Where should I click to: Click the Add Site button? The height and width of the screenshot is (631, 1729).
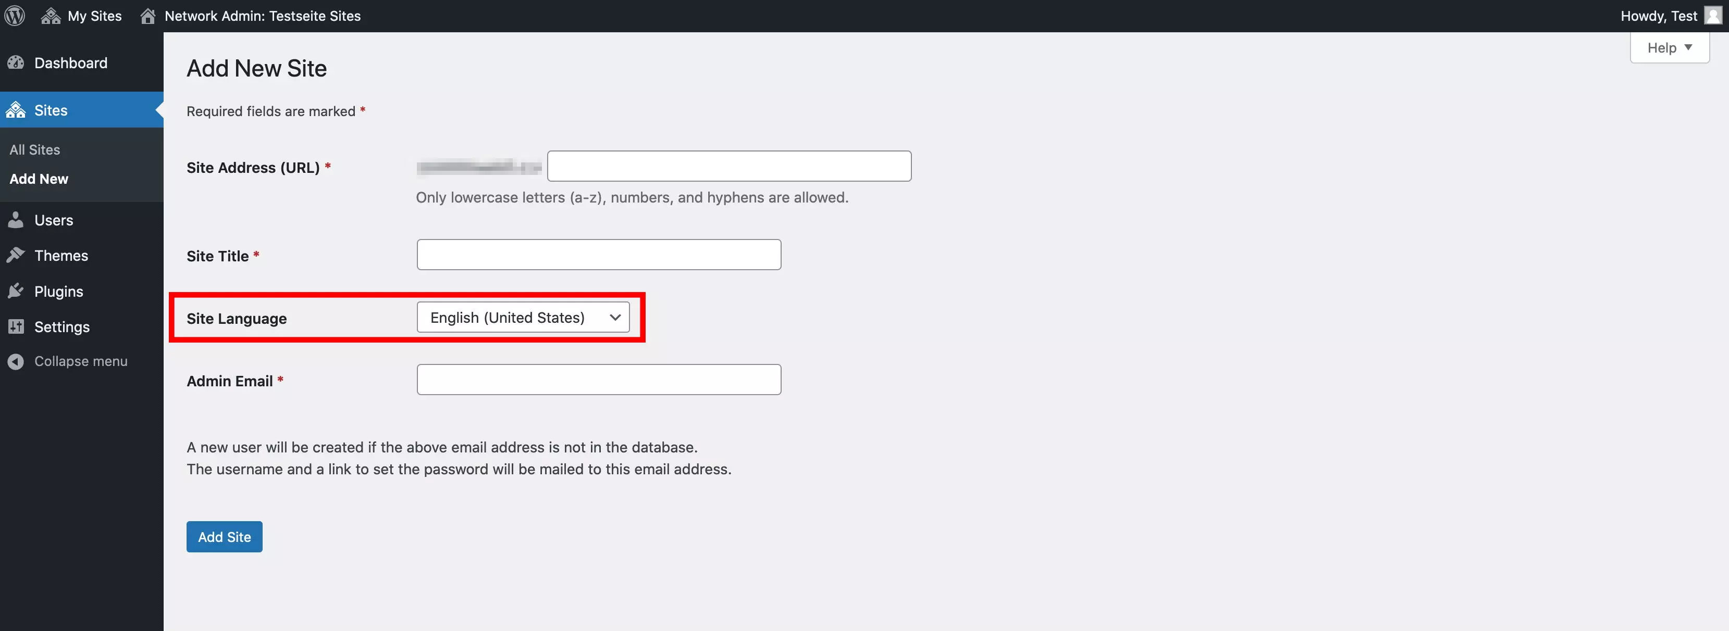pyautogui.click(x=224, y=536)
